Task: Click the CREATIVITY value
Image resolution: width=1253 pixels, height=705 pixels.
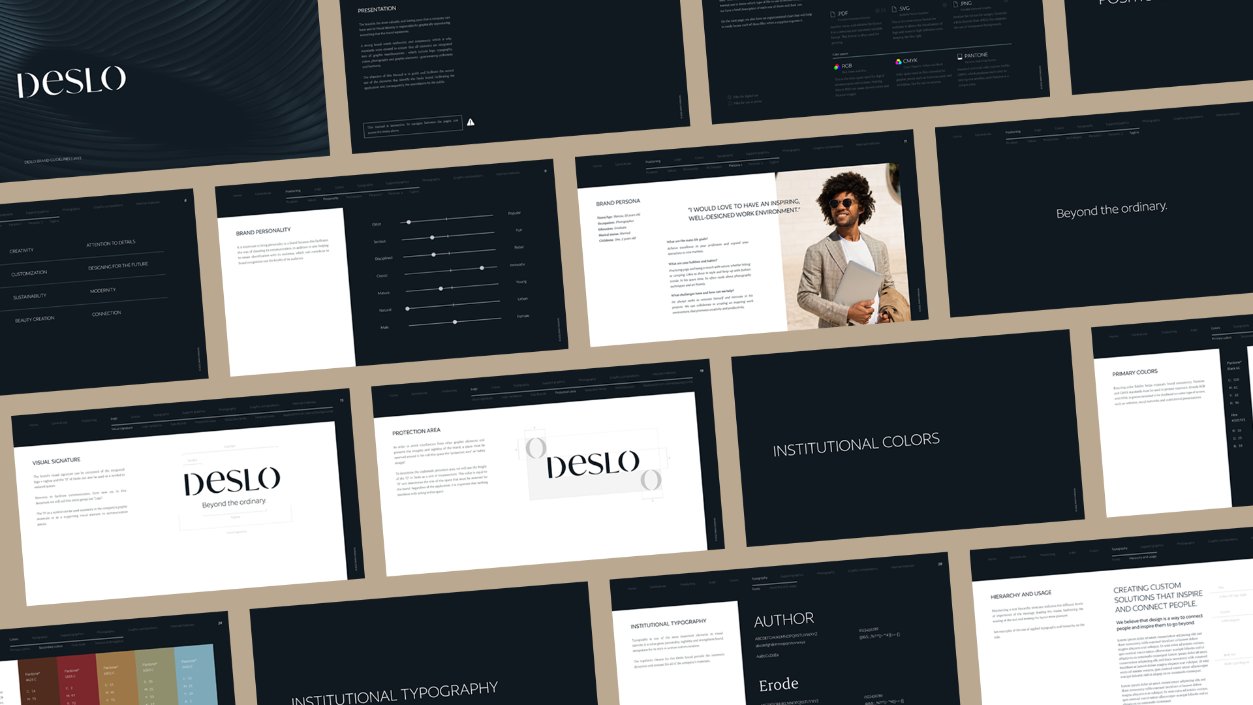Action: (22, 251)
